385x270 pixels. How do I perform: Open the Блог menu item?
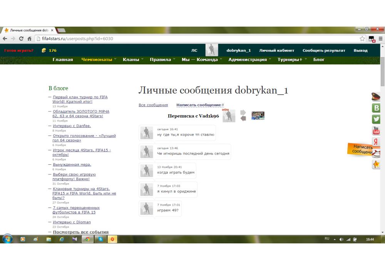coord(319,59)
